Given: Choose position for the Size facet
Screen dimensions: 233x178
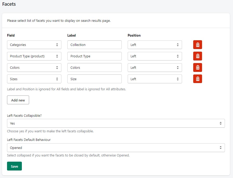Looking at the screenshot, I should coord(155,79).
